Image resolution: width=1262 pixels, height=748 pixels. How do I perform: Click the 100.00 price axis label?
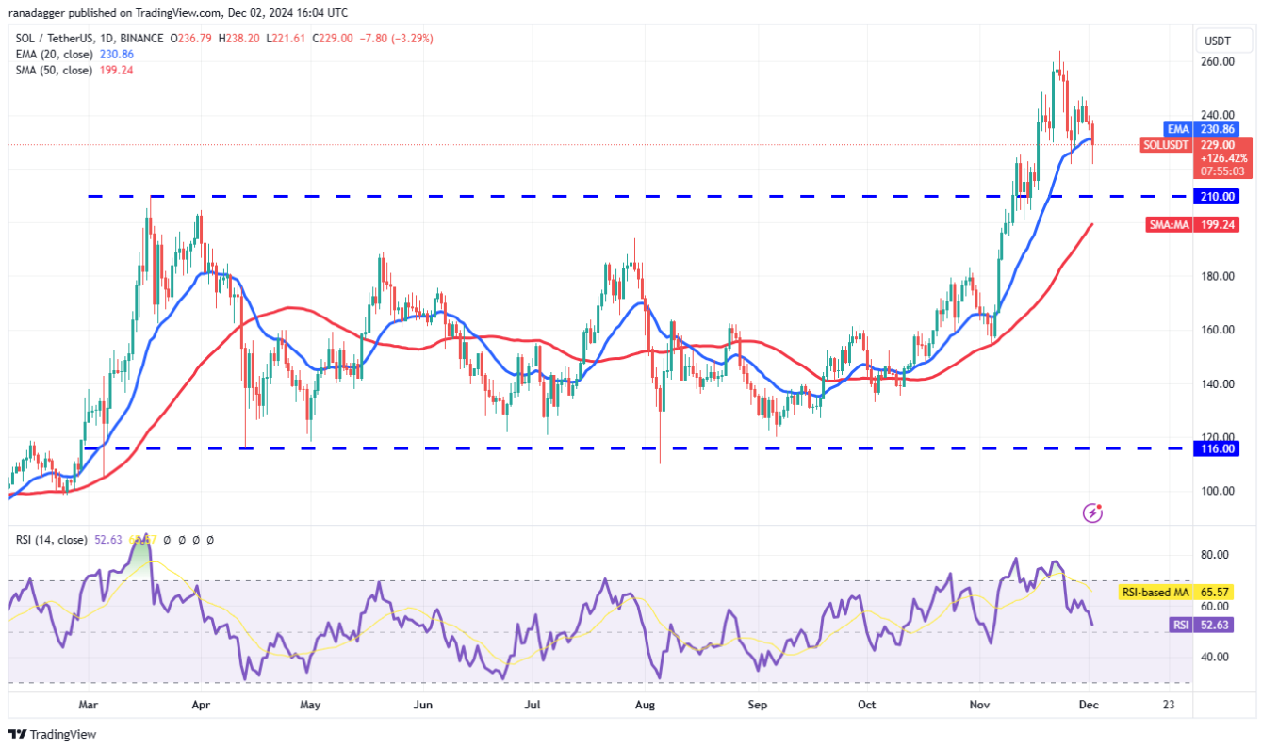pos(1218,492)
